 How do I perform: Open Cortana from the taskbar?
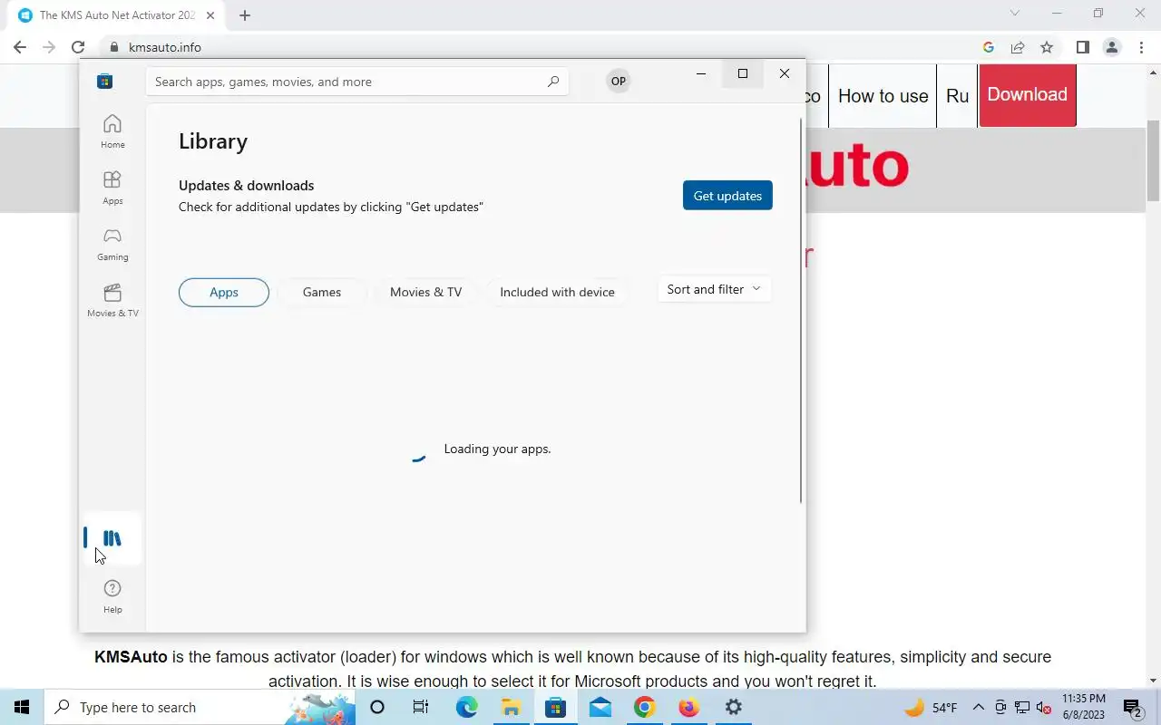point(377,707)
